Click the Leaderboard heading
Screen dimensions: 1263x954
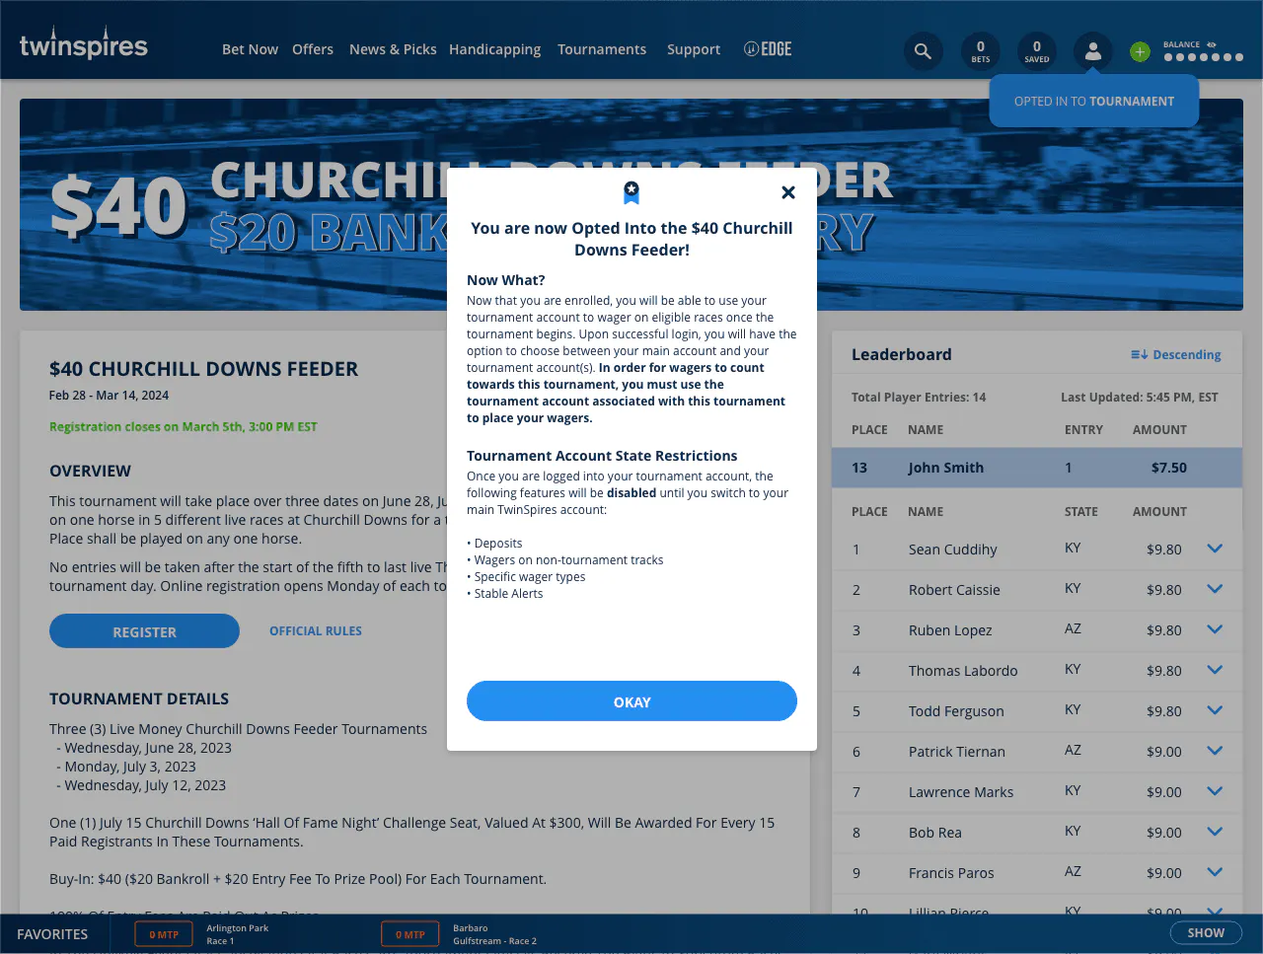pyautogui.click(x=902, y=355)
